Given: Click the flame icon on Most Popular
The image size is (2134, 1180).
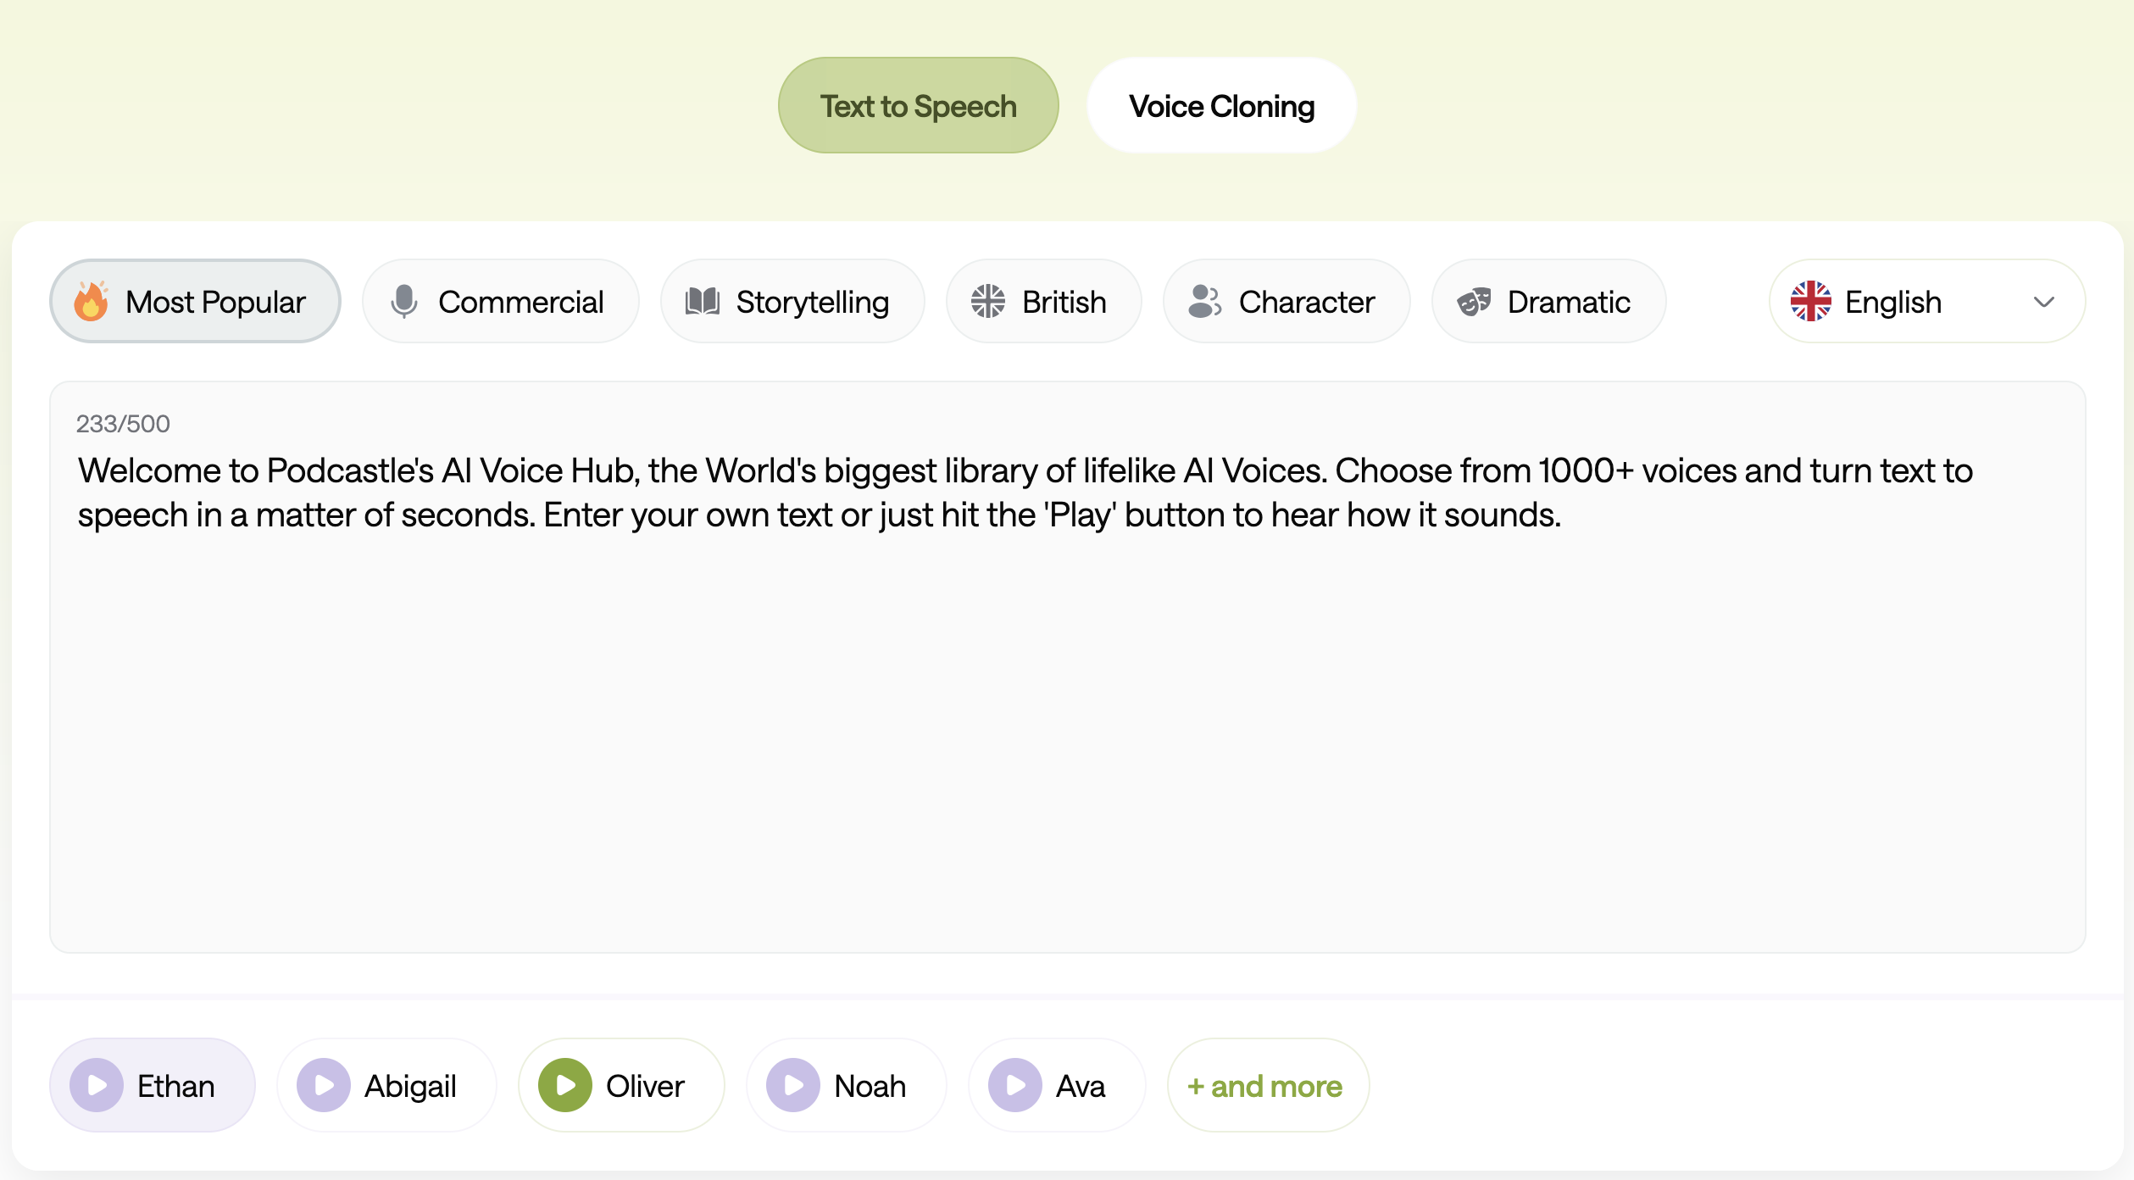Looking at the screenshot, I should coord(91,301).
